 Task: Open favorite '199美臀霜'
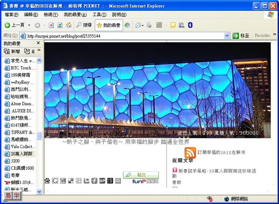[x=18, y=75]
